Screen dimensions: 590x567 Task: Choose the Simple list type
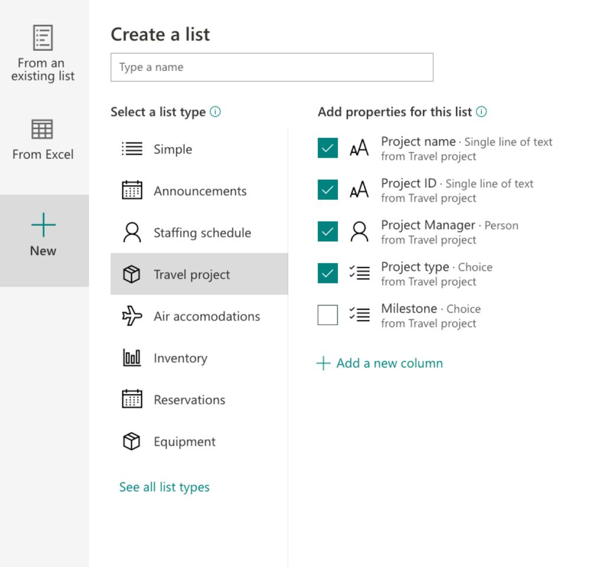click(199, 149)
